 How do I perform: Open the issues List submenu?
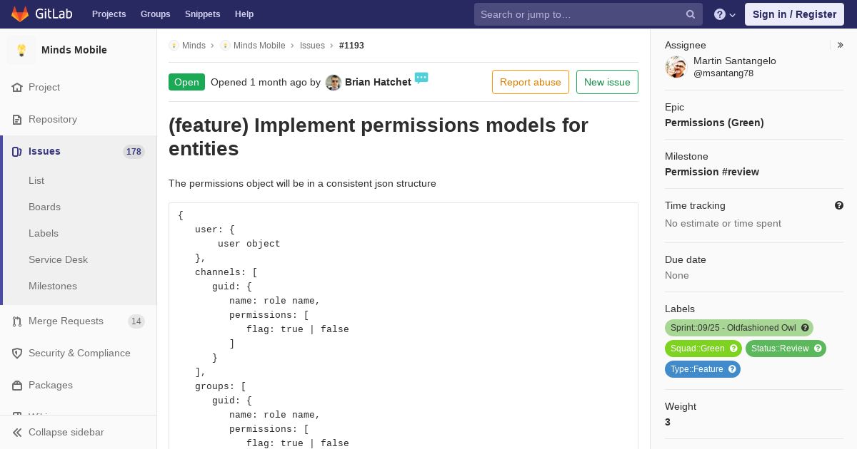click(x=36, y=180)
